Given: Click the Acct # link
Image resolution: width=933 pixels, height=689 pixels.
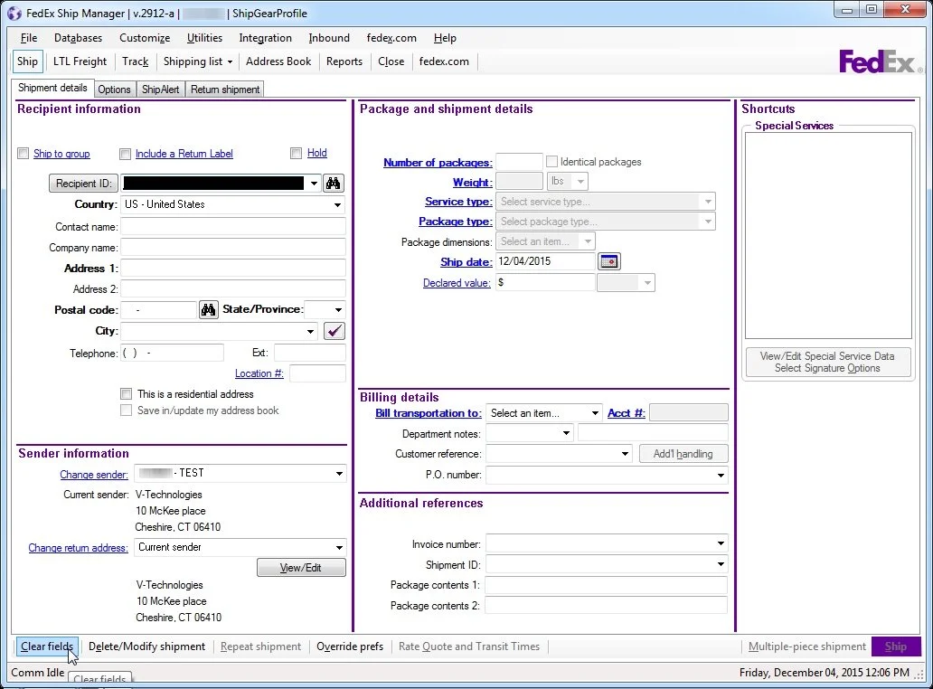Looking at the screenshot, I should click(x=626, y=413).
